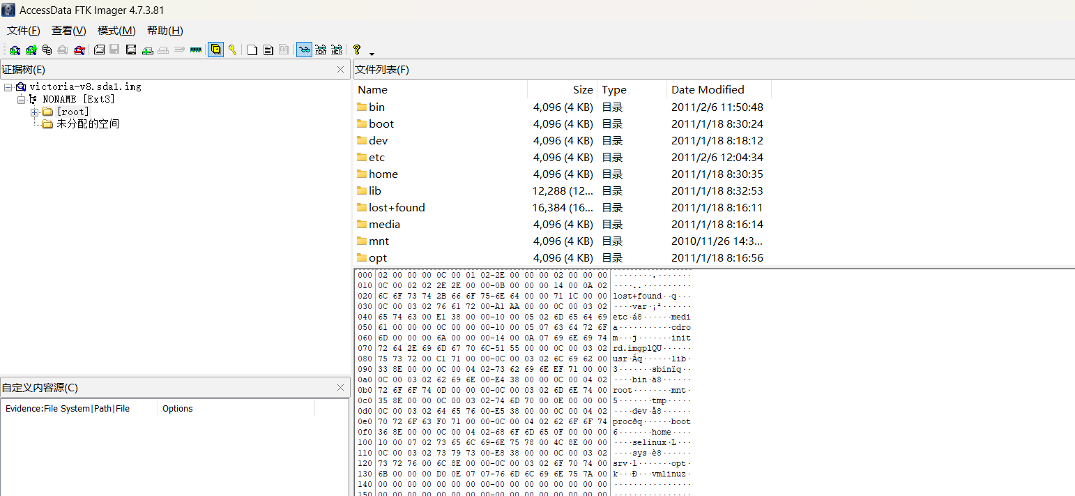
Task: Switch viewer to TEXT mode icon
Action: (x=321, y=50)
